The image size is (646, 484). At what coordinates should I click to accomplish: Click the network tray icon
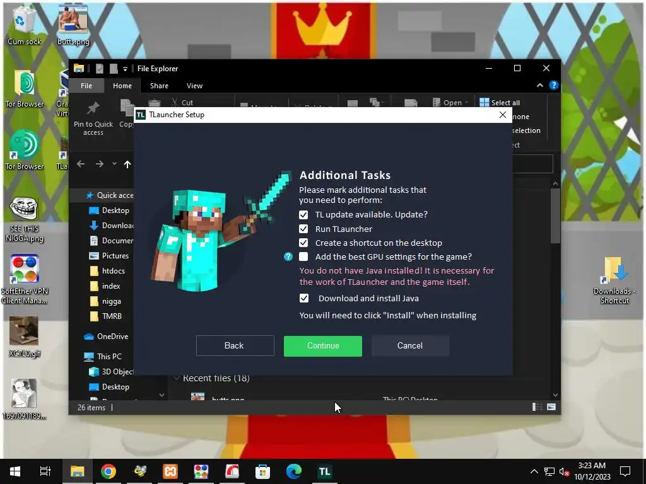(549, 471)
